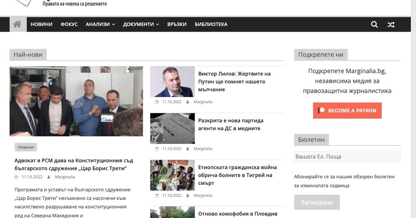
Task: Open the ДС dossier thumbnail image
Action: tap(172, 129)
